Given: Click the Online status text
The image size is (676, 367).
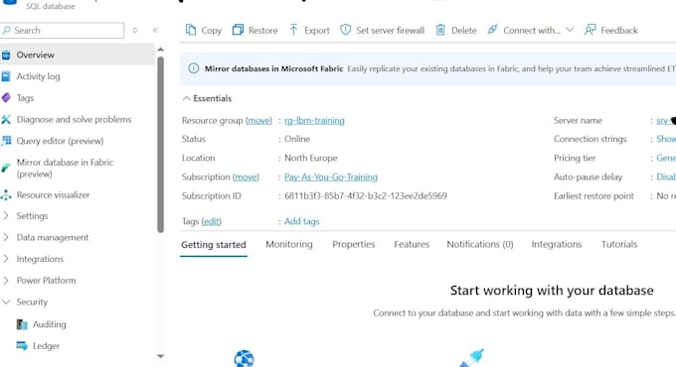Looking at the screenshot, I should tap(297, 139).
